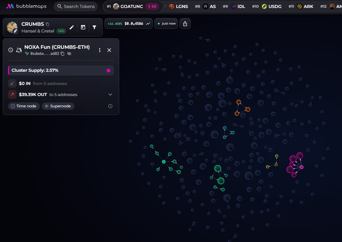Toggle the hide address eye icon
Viewport: 342px width, 242px height.
pyautogui.click(x=69, y=54)
